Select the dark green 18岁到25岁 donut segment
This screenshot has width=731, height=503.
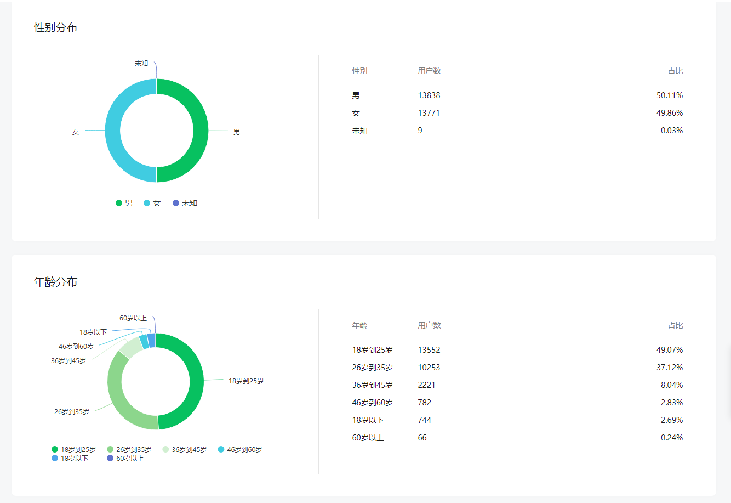[x=196, y=381]
